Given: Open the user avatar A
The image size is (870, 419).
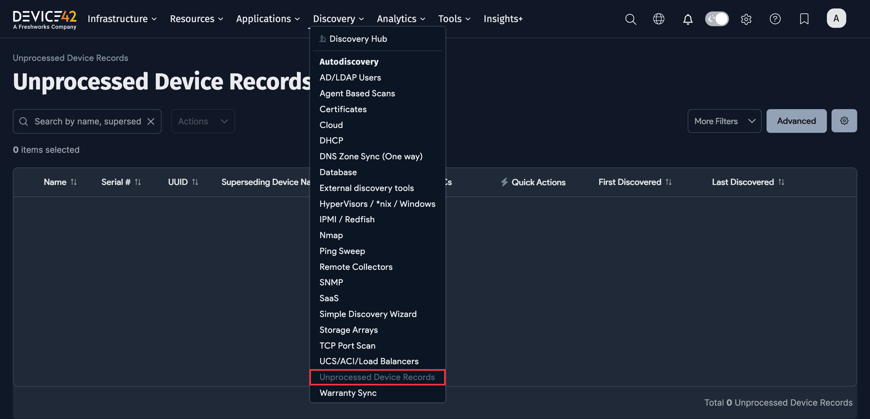Looking at the screenshot, I should point(836,18).
